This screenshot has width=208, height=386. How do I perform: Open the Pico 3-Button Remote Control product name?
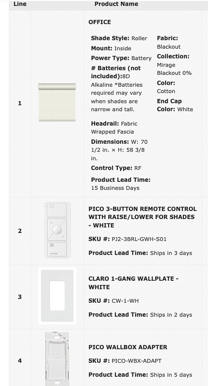[142, 217]
